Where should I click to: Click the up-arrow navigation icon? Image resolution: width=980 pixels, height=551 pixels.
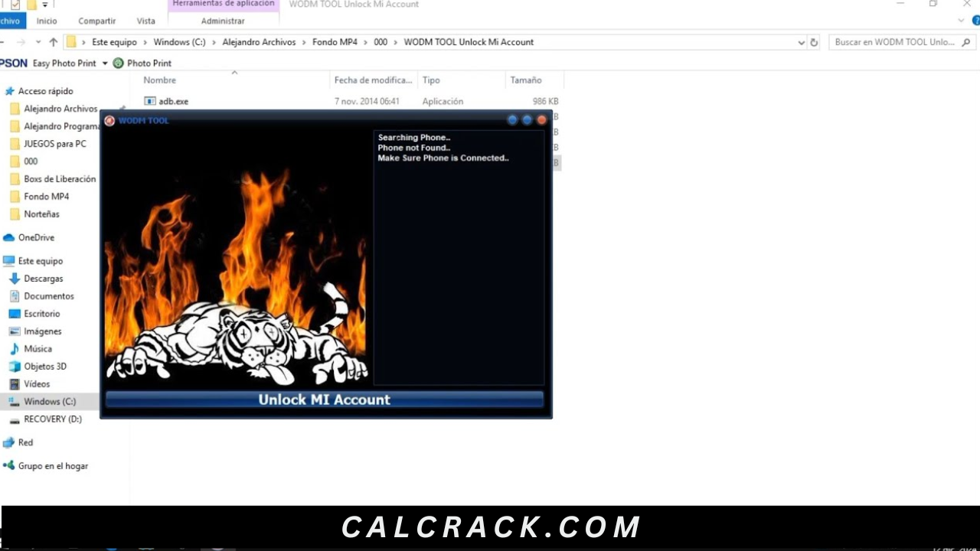[53, 42]
